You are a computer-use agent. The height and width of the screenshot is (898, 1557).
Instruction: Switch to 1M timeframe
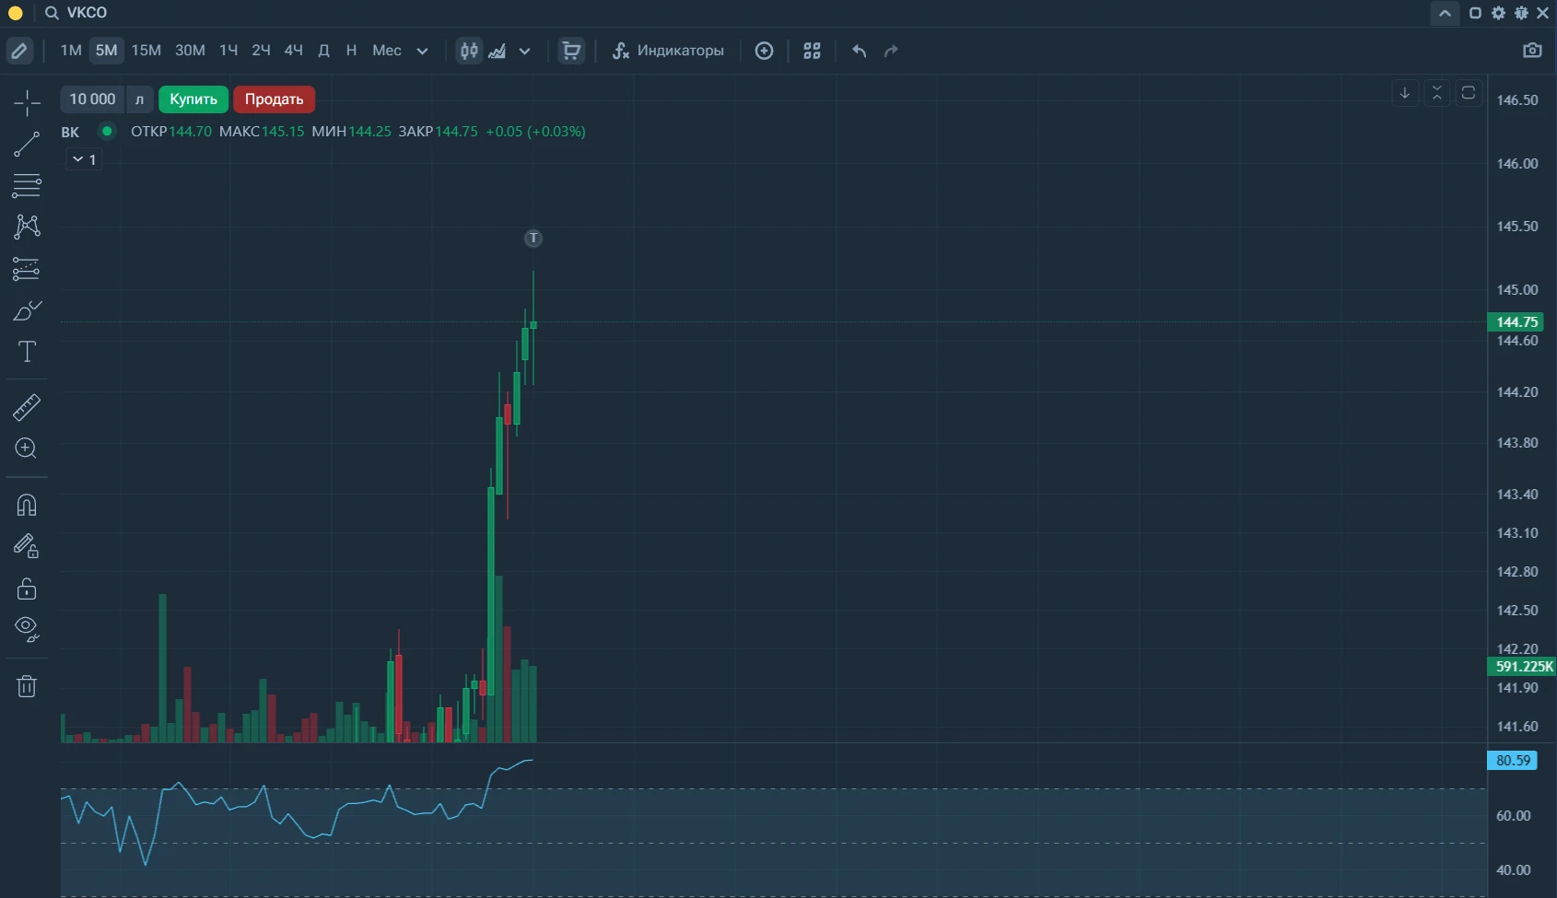pyautogui.click(x=71, y=51)
